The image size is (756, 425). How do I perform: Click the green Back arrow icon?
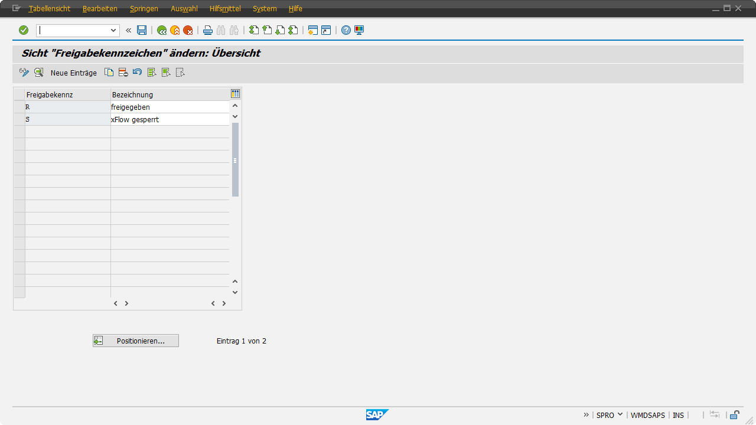coord(161,30)
